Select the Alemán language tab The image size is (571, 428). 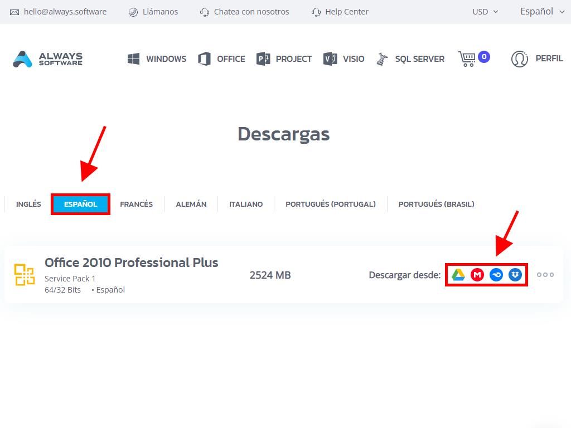[191, 204]
